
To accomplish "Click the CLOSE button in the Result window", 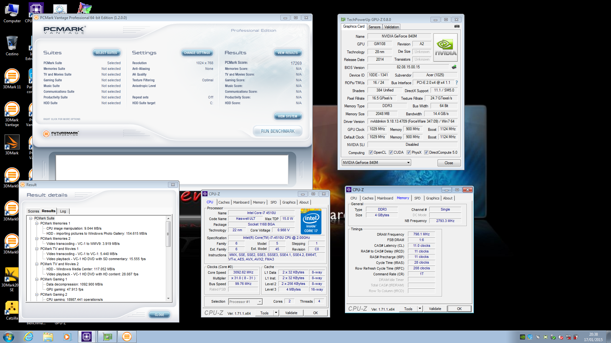I will [159, 315].
